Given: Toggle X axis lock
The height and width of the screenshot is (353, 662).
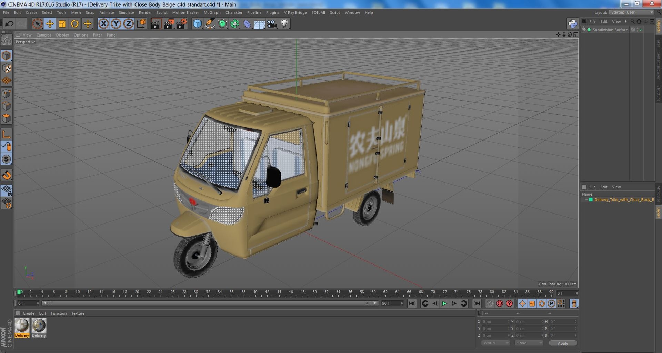Looking at the screenshot, I should (x=103, y=24).
